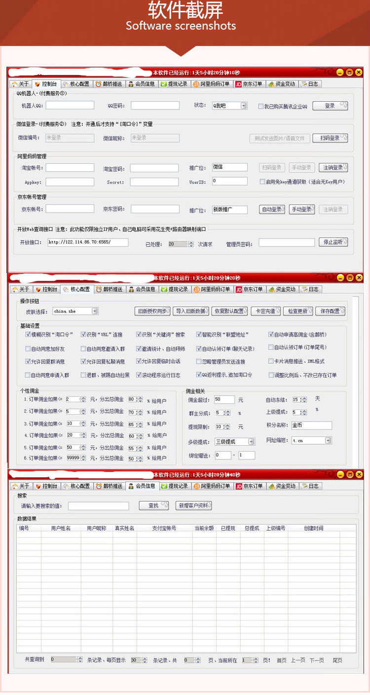
Task: Open 多级提成 三级提成 dropdown
Action: (x=252, y=442)
